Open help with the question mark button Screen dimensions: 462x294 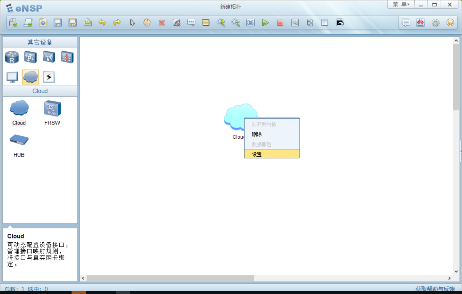point(450,22)
